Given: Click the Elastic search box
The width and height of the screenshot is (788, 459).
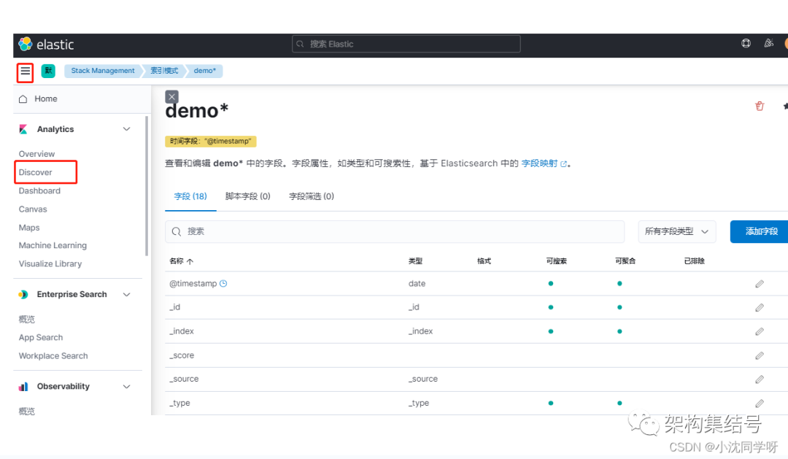Looking at the screenshot, I should point(406,44).
